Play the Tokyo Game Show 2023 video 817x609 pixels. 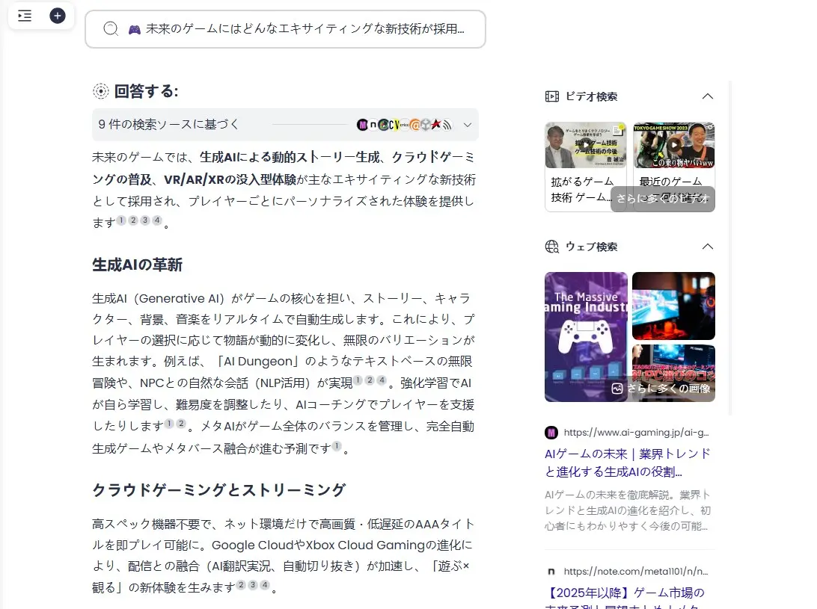click(x=673, y=145)
